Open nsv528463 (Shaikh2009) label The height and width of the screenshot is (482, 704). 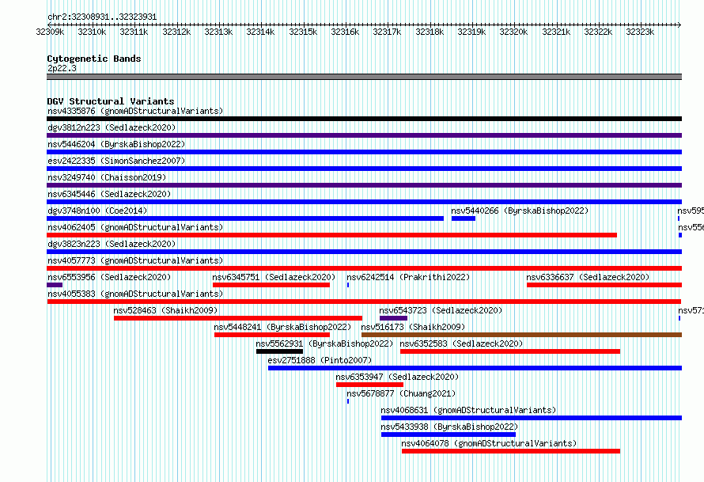165,310
